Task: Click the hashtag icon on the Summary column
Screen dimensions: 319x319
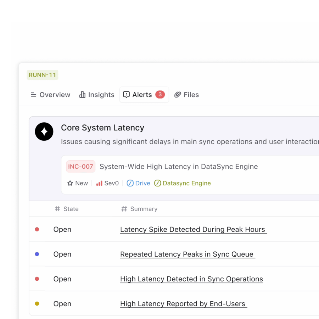Action: [x=124, y=209]
